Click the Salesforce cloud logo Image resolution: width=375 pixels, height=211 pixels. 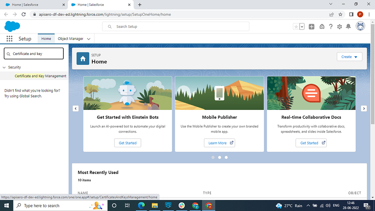click(x=12, y=26)
